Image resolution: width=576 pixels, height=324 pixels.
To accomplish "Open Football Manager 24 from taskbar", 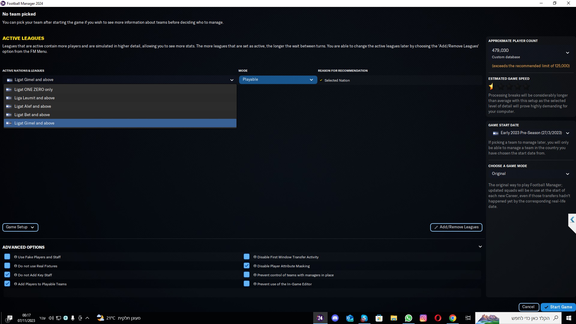I will coord(320,318).
